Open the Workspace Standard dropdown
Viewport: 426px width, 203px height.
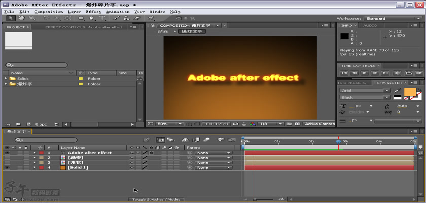point(393,18)
